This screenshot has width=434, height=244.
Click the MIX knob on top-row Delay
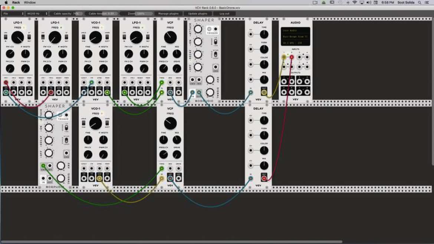click(264, 79)
